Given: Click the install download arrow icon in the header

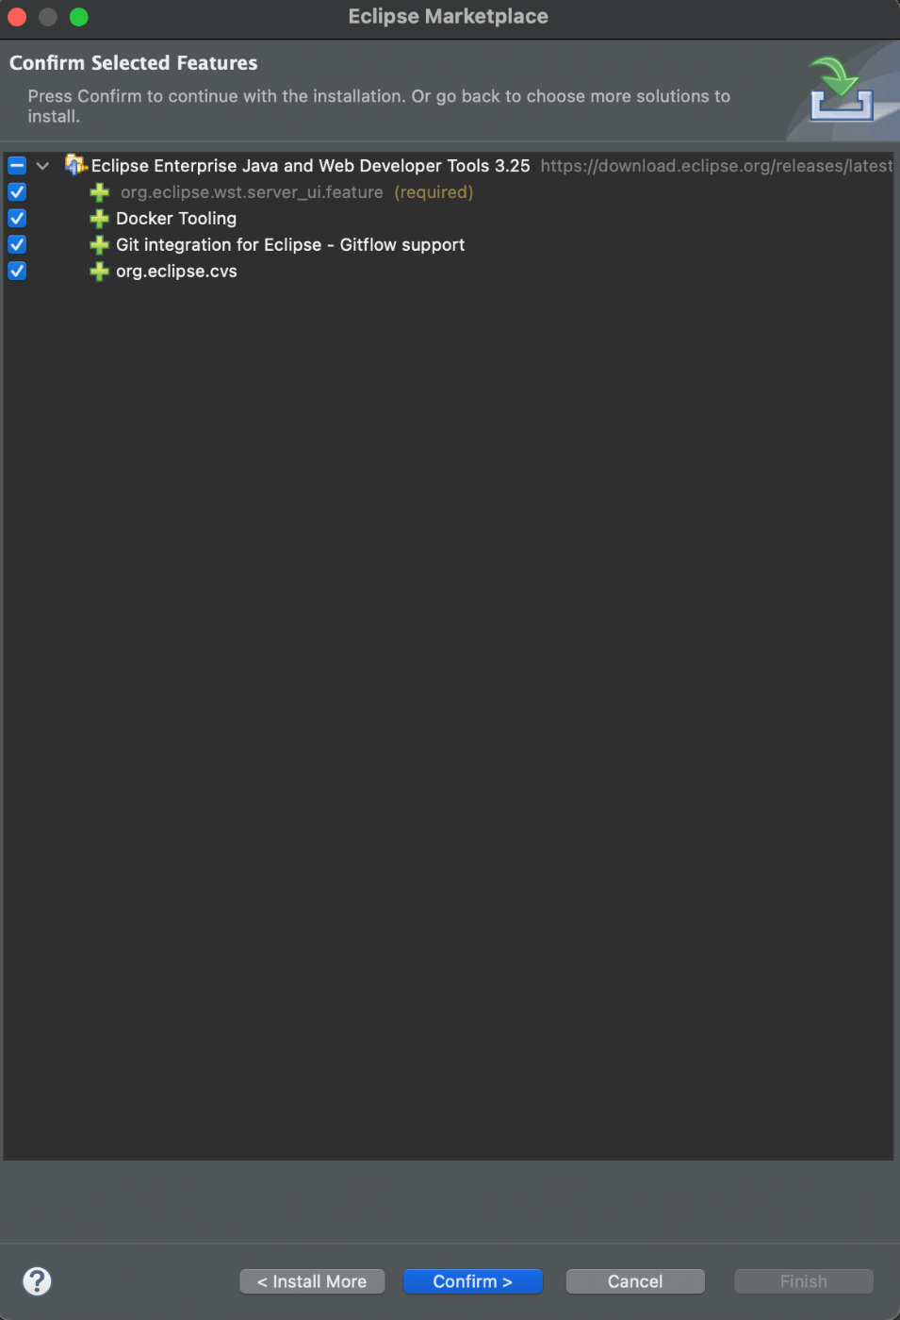Looking at the screenshot, I should point(841,89).
